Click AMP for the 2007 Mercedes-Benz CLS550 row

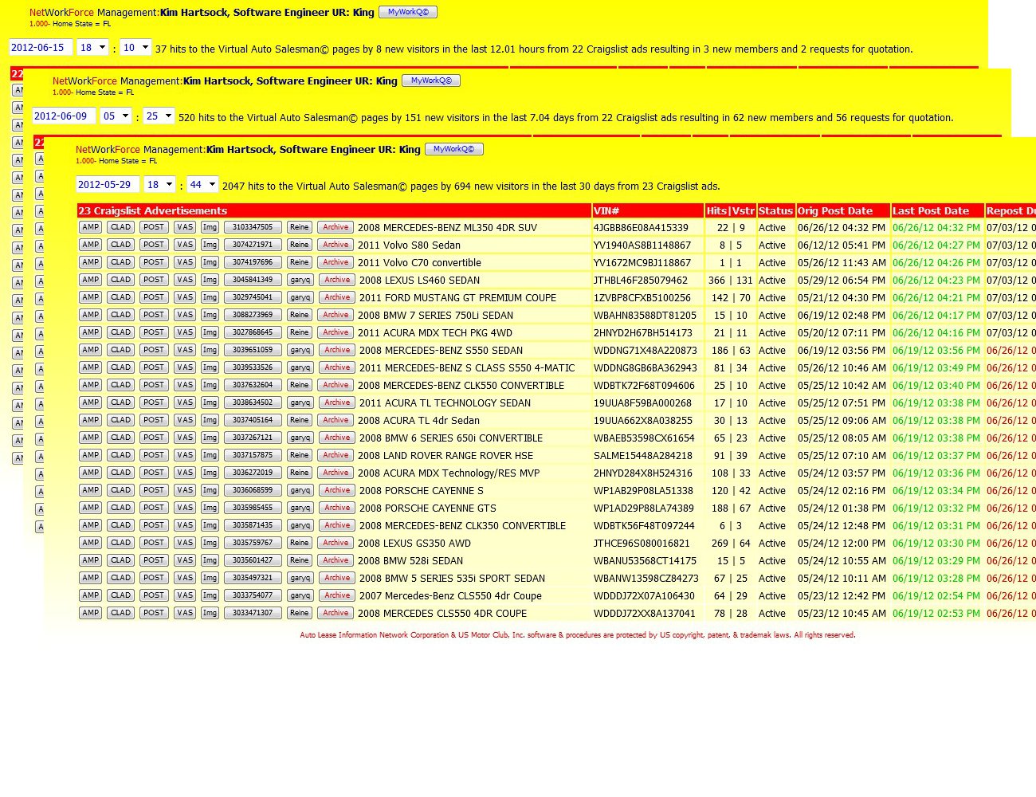tap(91, 595)
